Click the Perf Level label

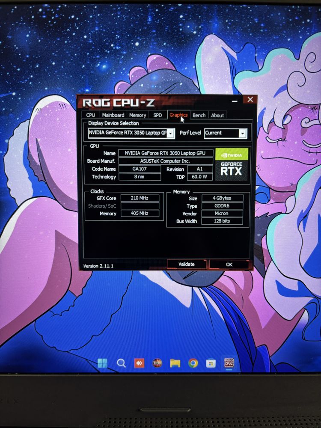(190, 133)
